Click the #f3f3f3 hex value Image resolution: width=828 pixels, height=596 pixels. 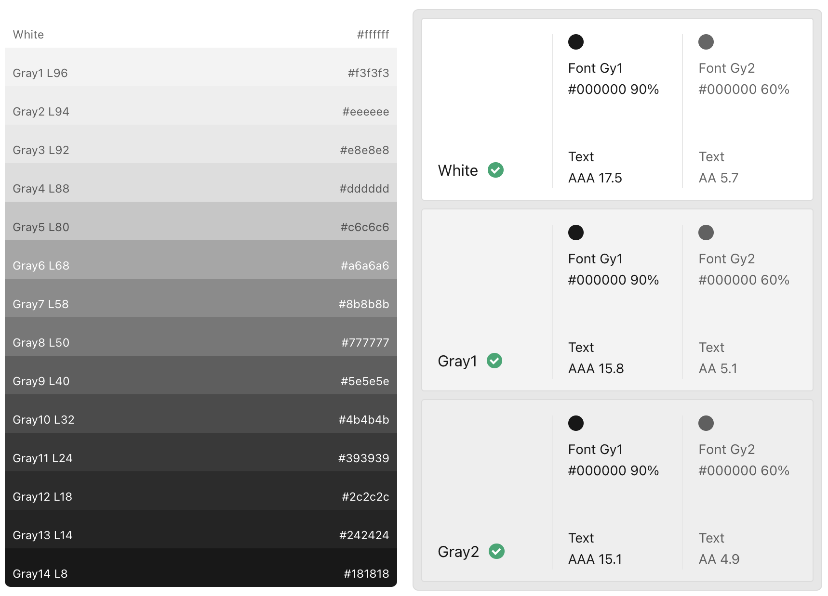point(368,73)
